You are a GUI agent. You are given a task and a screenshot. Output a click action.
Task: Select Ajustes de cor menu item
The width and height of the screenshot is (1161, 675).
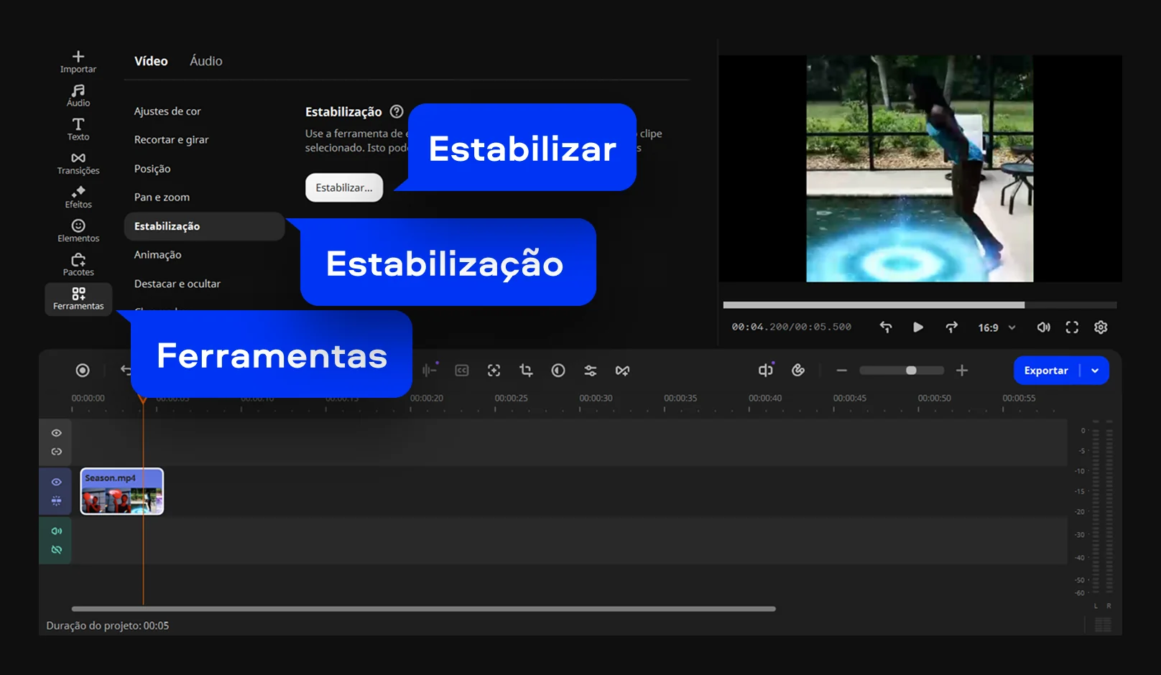[167, 111]
